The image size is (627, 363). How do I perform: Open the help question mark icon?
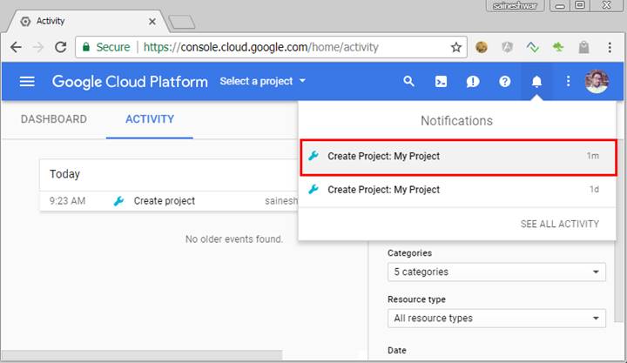505,82
